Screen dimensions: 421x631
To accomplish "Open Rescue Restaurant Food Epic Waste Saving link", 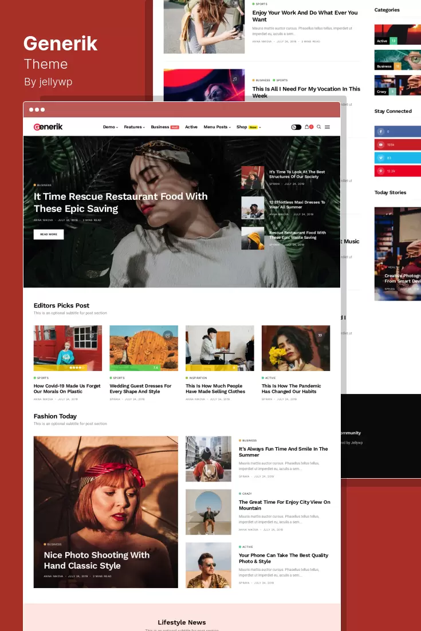I will 297,235.
